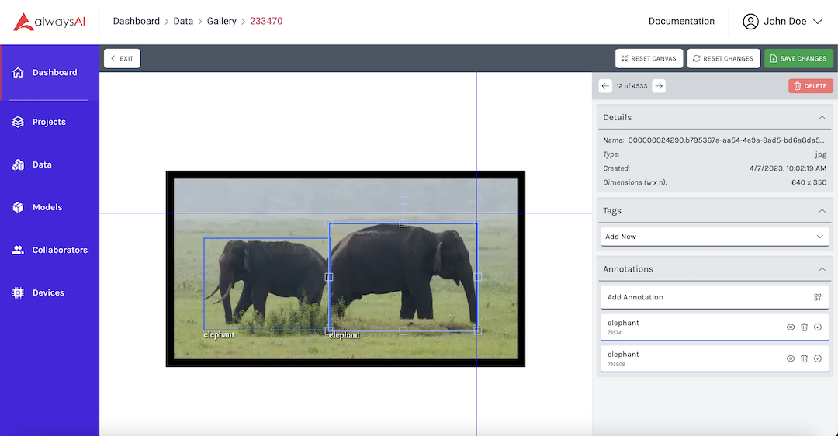The height and width of the screenshot is (436, 838).
Task: Click the Add Annotation shapes icon
Action: [x=817, y=298]
